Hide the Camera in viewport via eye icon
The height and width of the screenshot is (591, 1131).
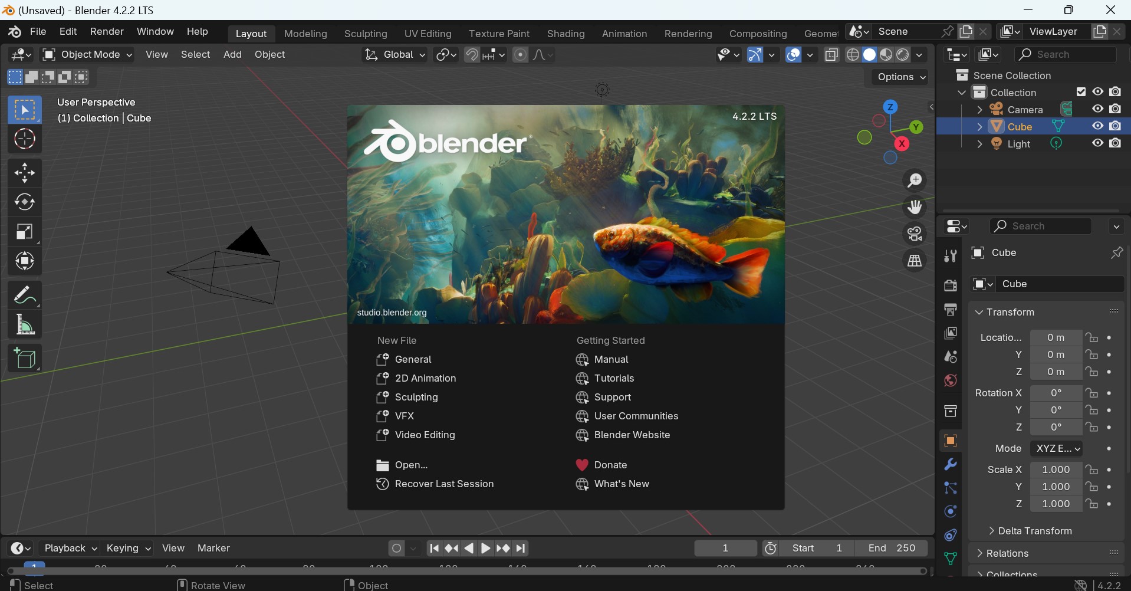1097,109
